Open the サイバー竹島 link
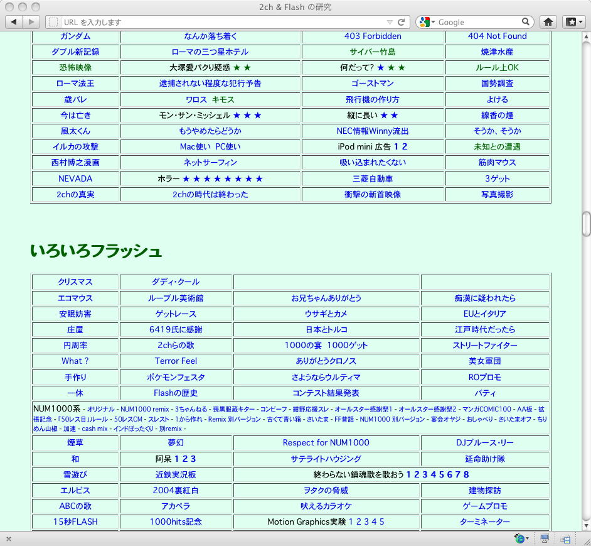The width and height of the screenshot is (591, 546). click(373, 52)
